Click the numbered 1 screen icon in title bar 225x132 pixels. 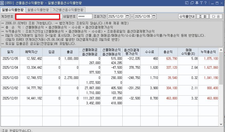[x=2, y=3]
